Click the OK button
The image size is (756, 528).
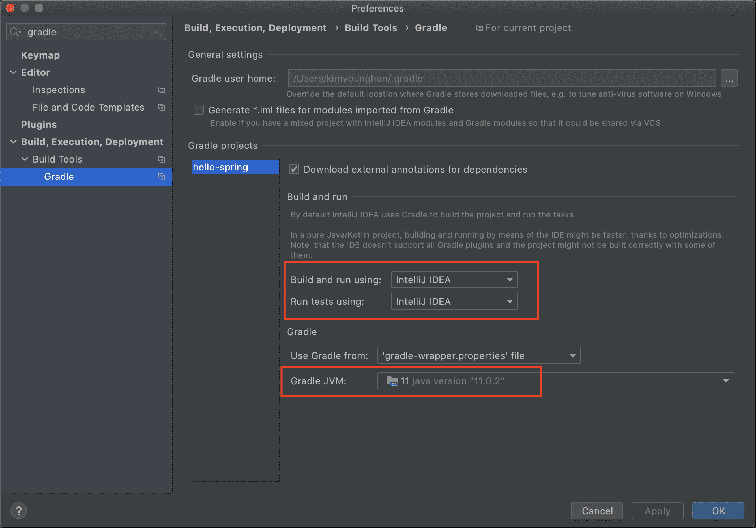(718, 511)
